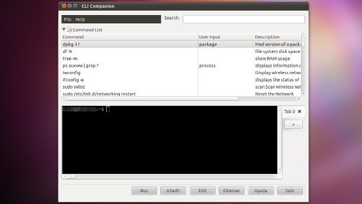Click the Añadir button
362x204 pixels.
tap(173, 191)
